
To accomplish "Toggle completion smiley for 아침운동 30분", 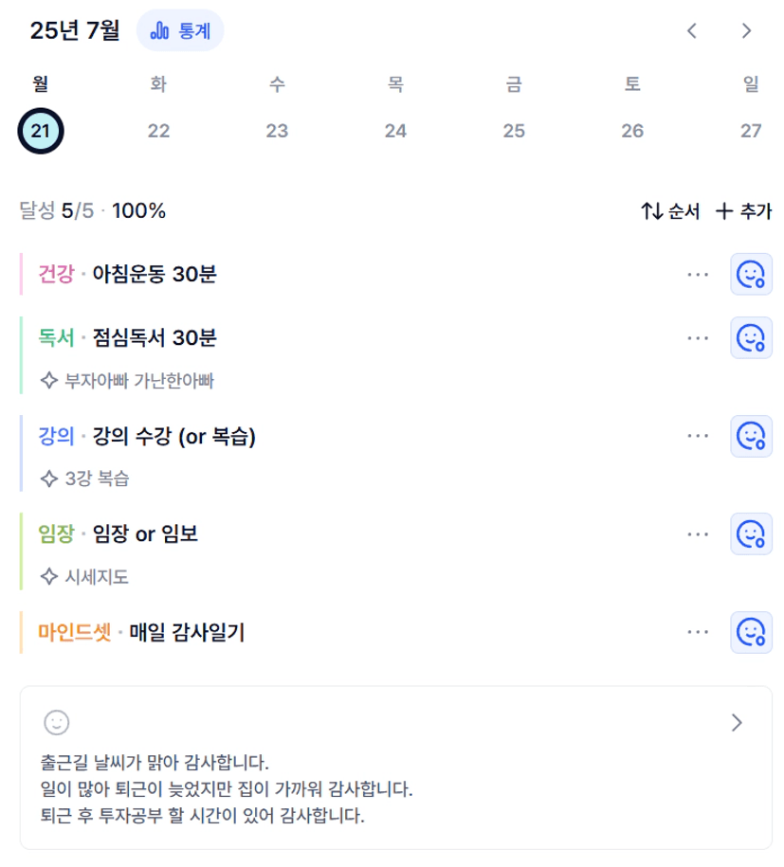I will (751, 274).
